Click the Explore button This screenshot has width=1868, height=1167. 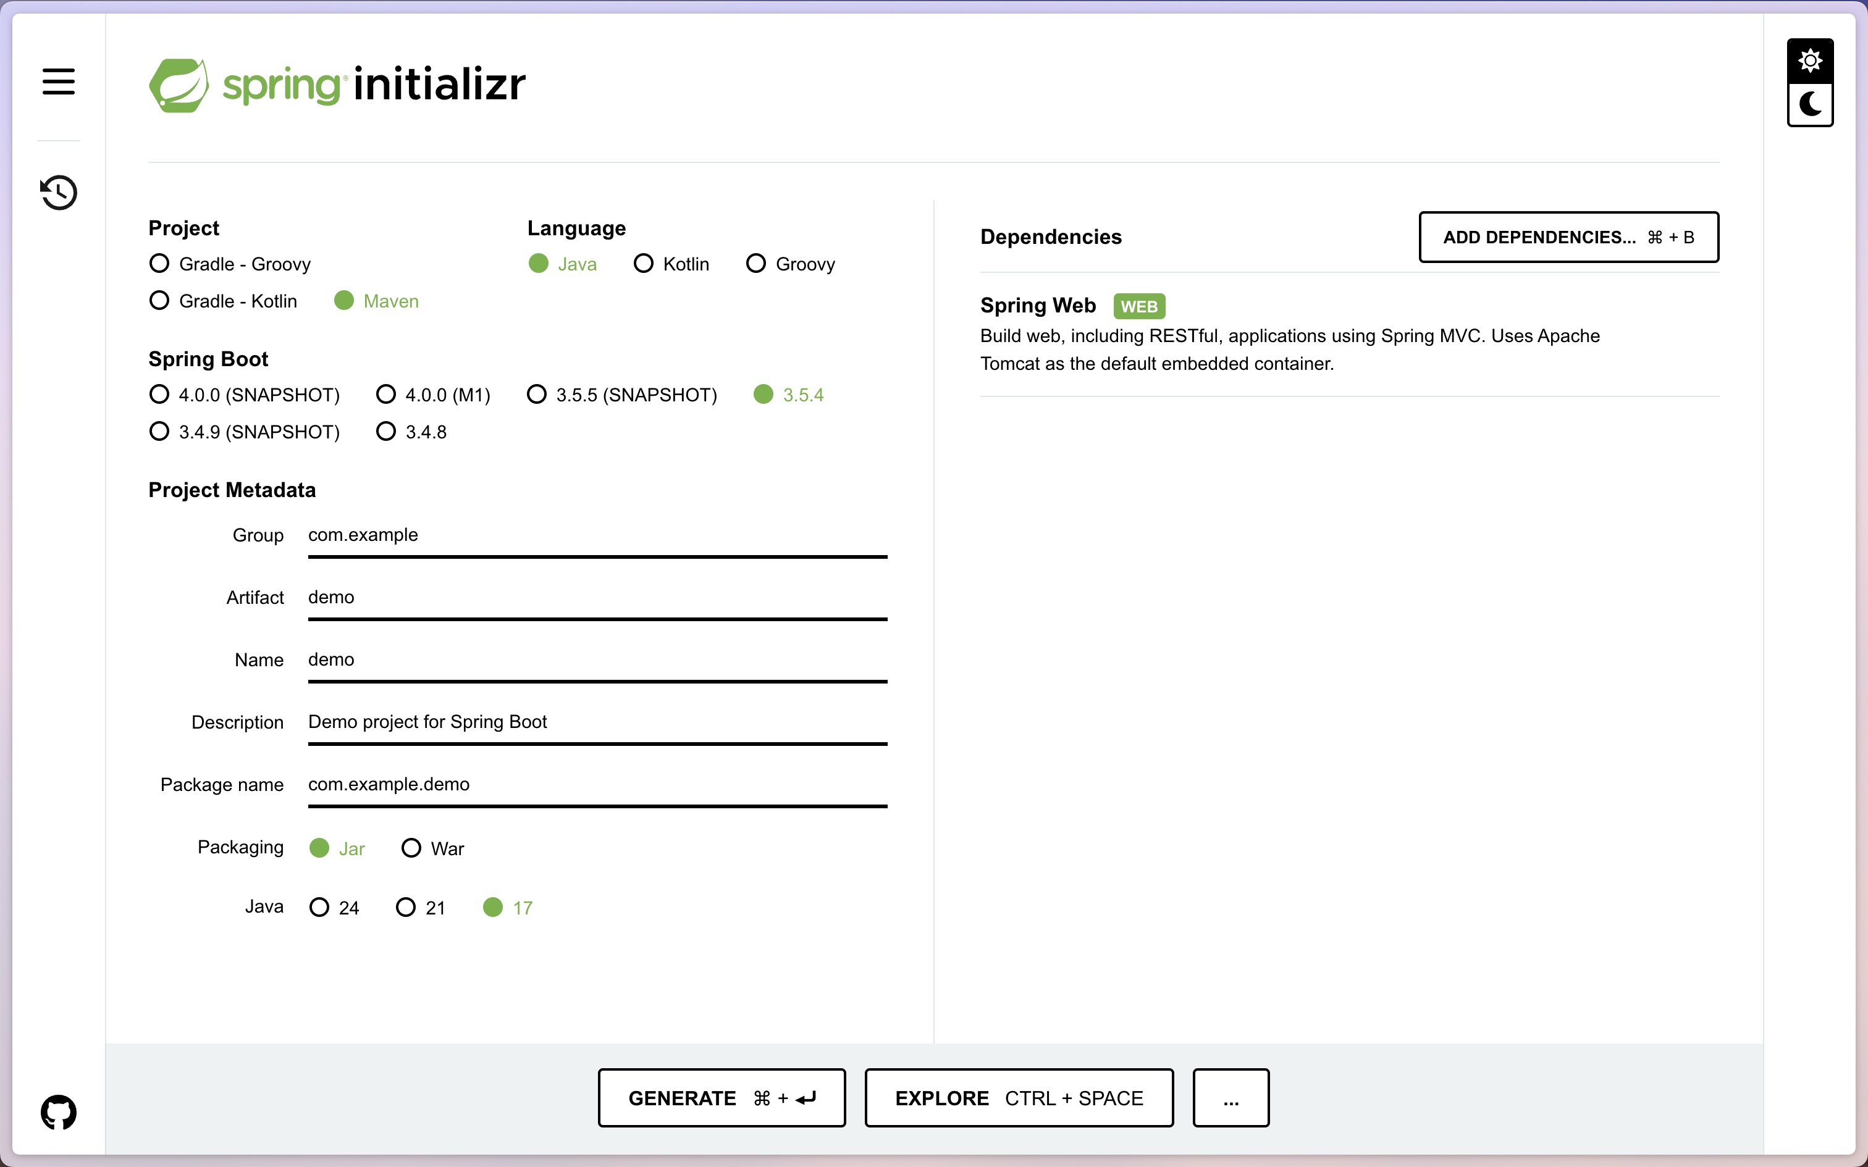[1019, 1098]
